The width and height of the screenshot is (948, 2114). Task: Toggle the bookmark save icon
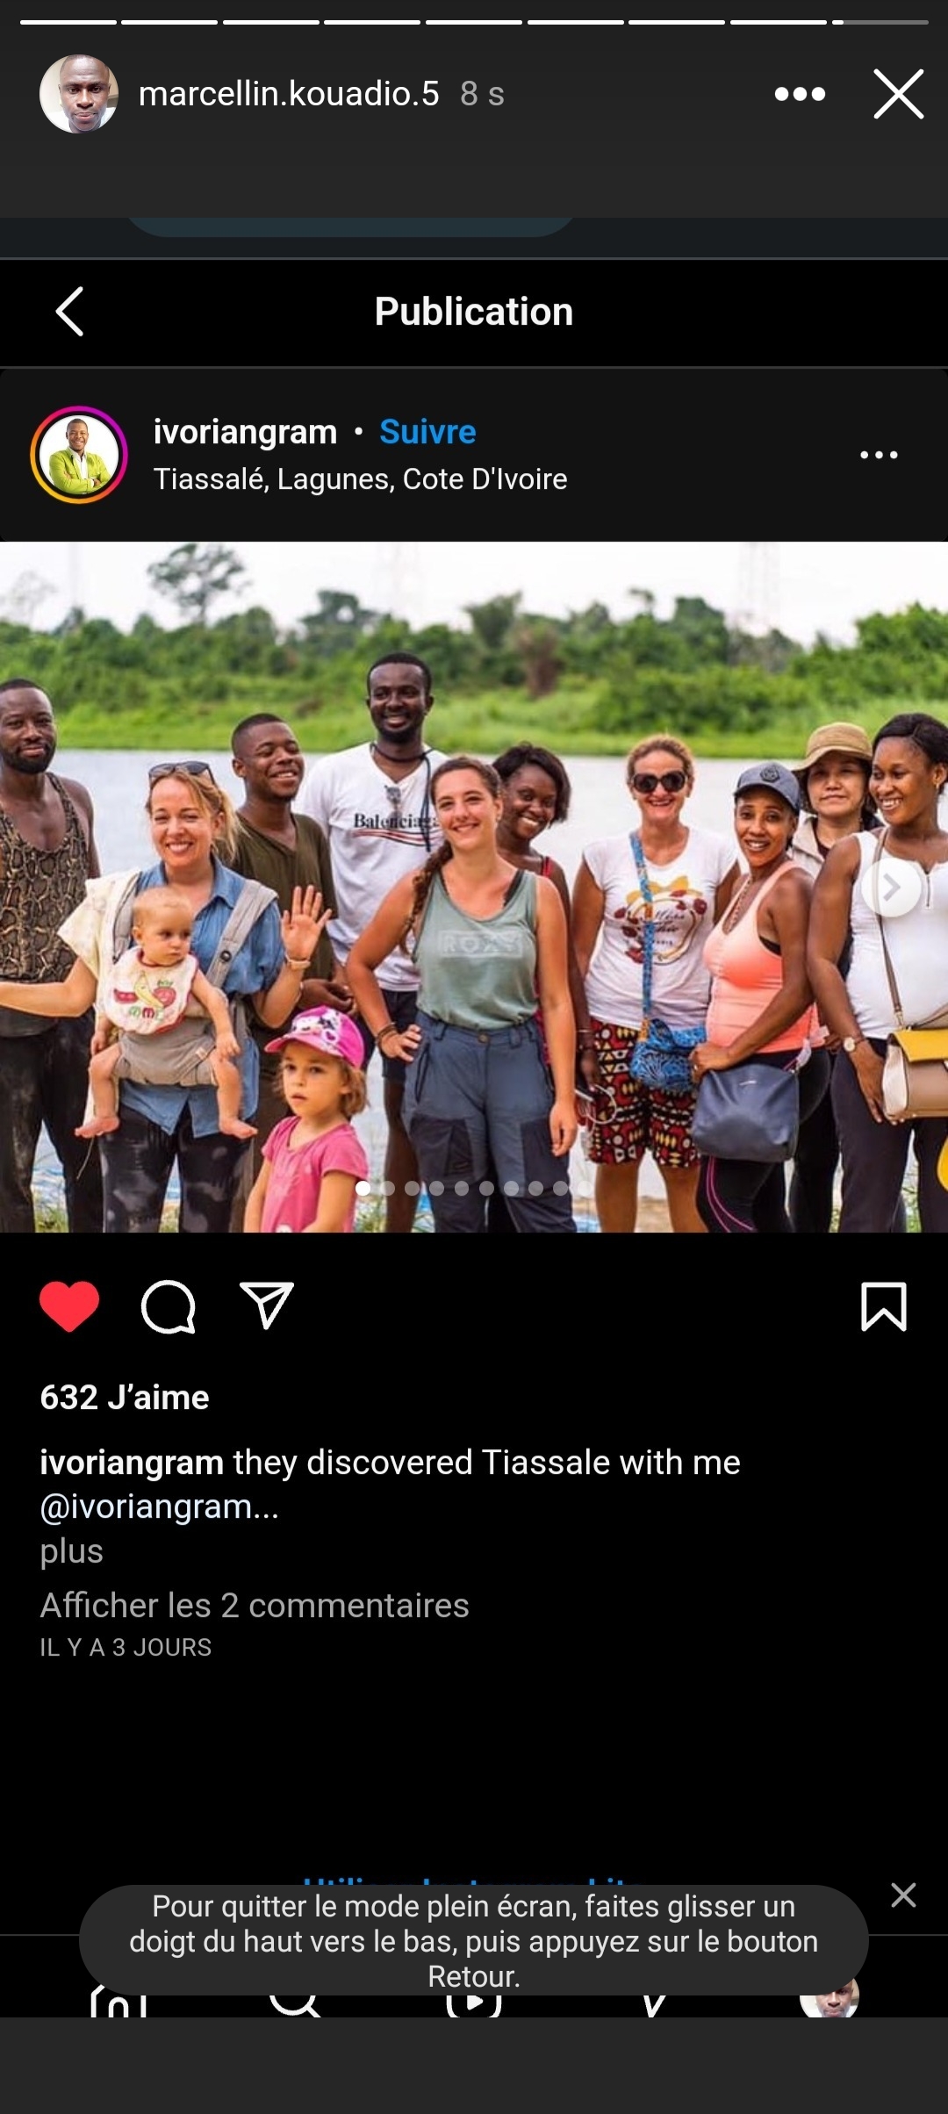point(884,1306)
